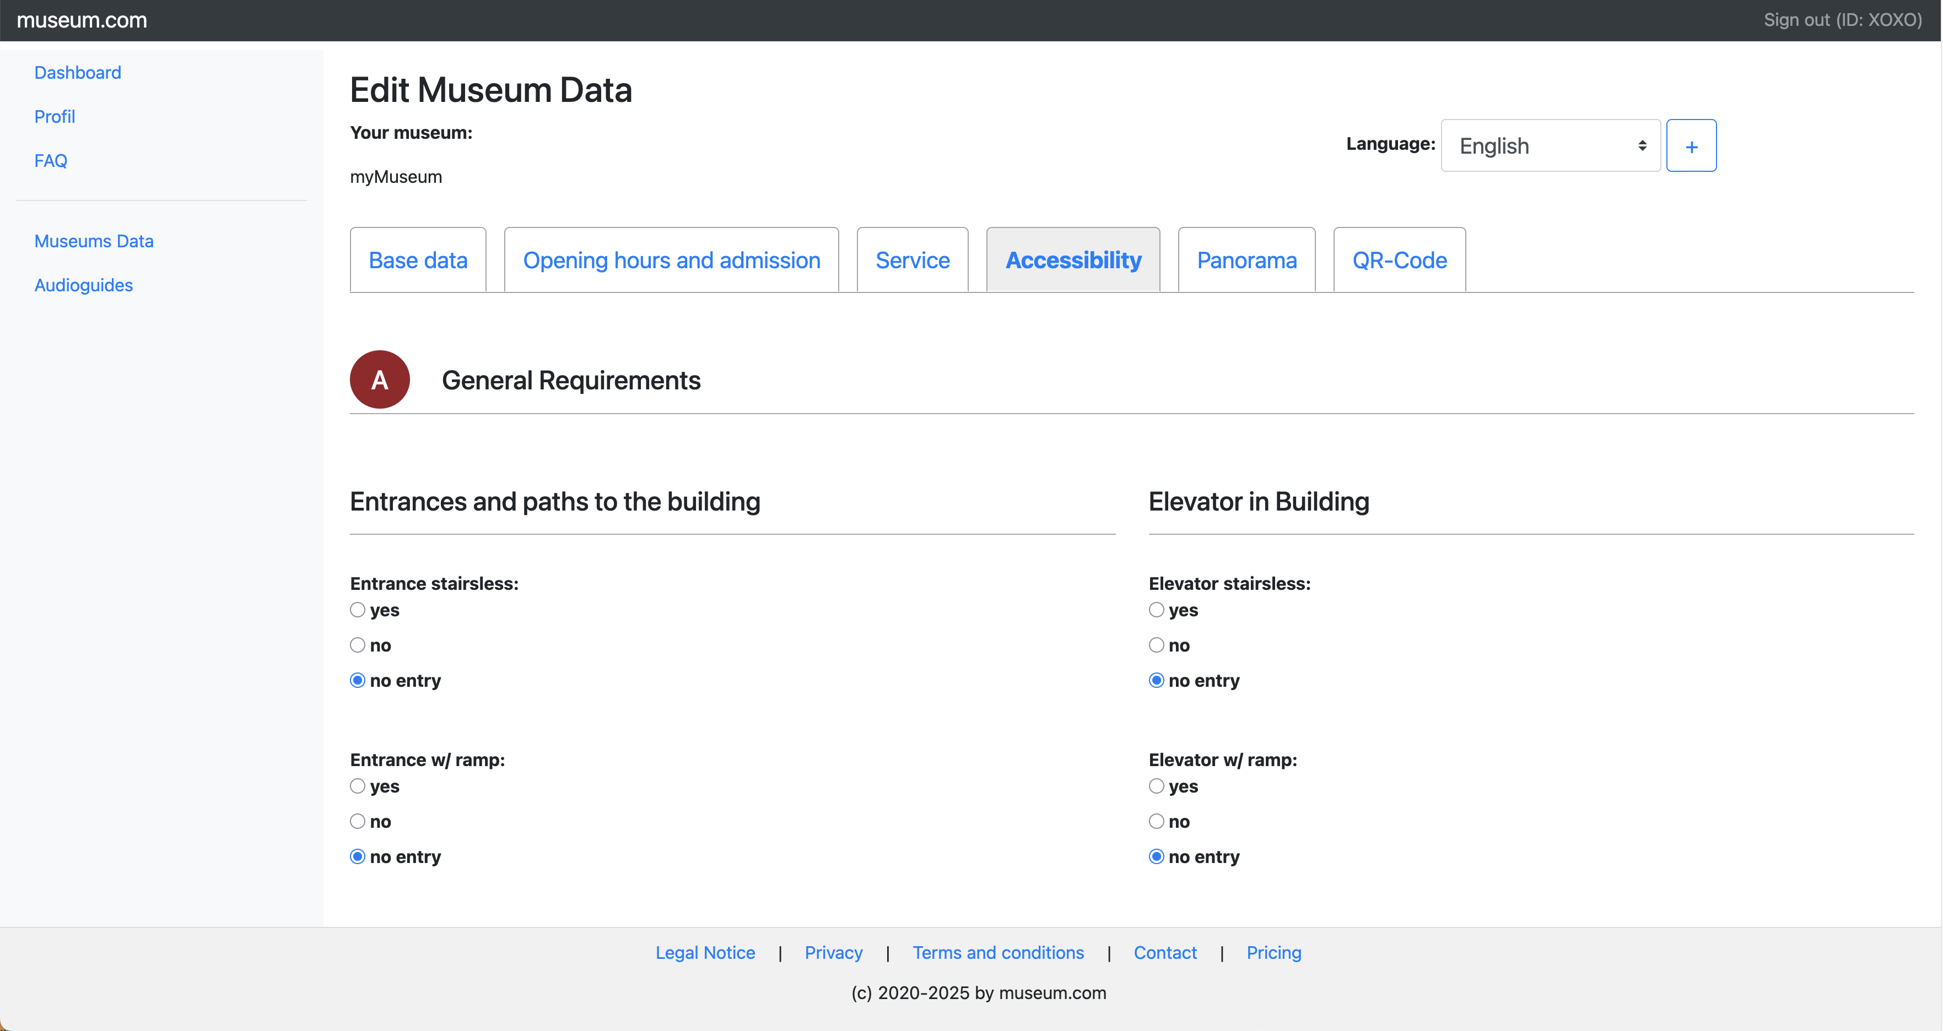
Task: Open the Pricing footer link
Action: click(1273, 953)
